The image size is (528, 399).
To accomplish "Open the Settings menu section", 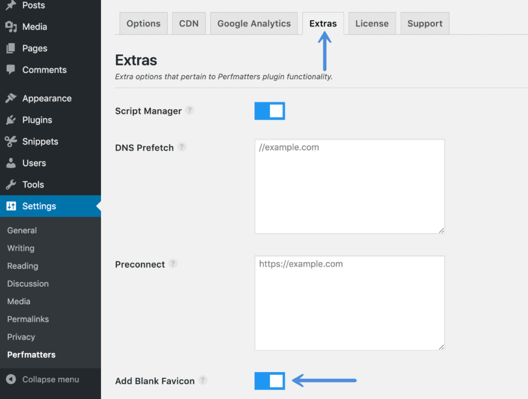I will click(39, 206).
